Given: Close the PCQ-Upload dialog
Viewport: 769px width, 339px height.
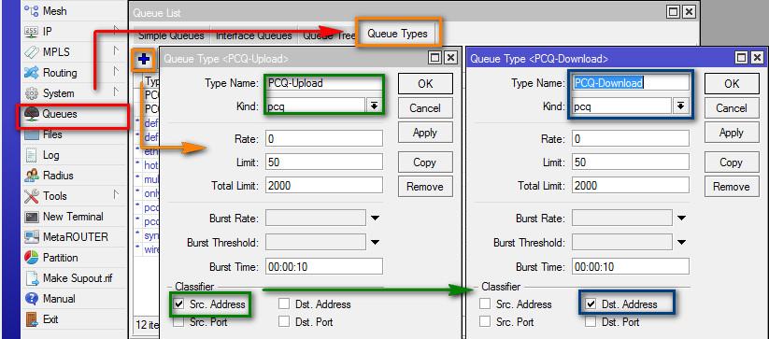Looking at the screenshot, I should click(449, 58).
